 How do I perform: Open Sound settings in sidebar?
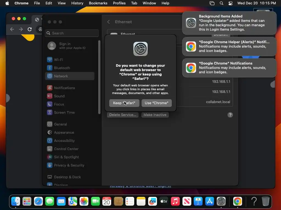pos(70,96)
